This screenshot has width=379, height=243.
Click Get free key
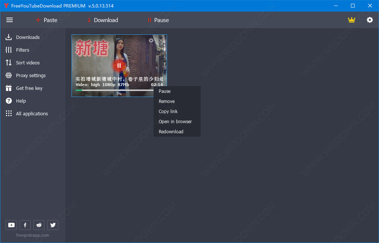click(24, 88)
